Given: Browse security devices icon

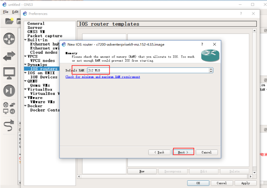Looking at the screenshot, I should point(9,91).
